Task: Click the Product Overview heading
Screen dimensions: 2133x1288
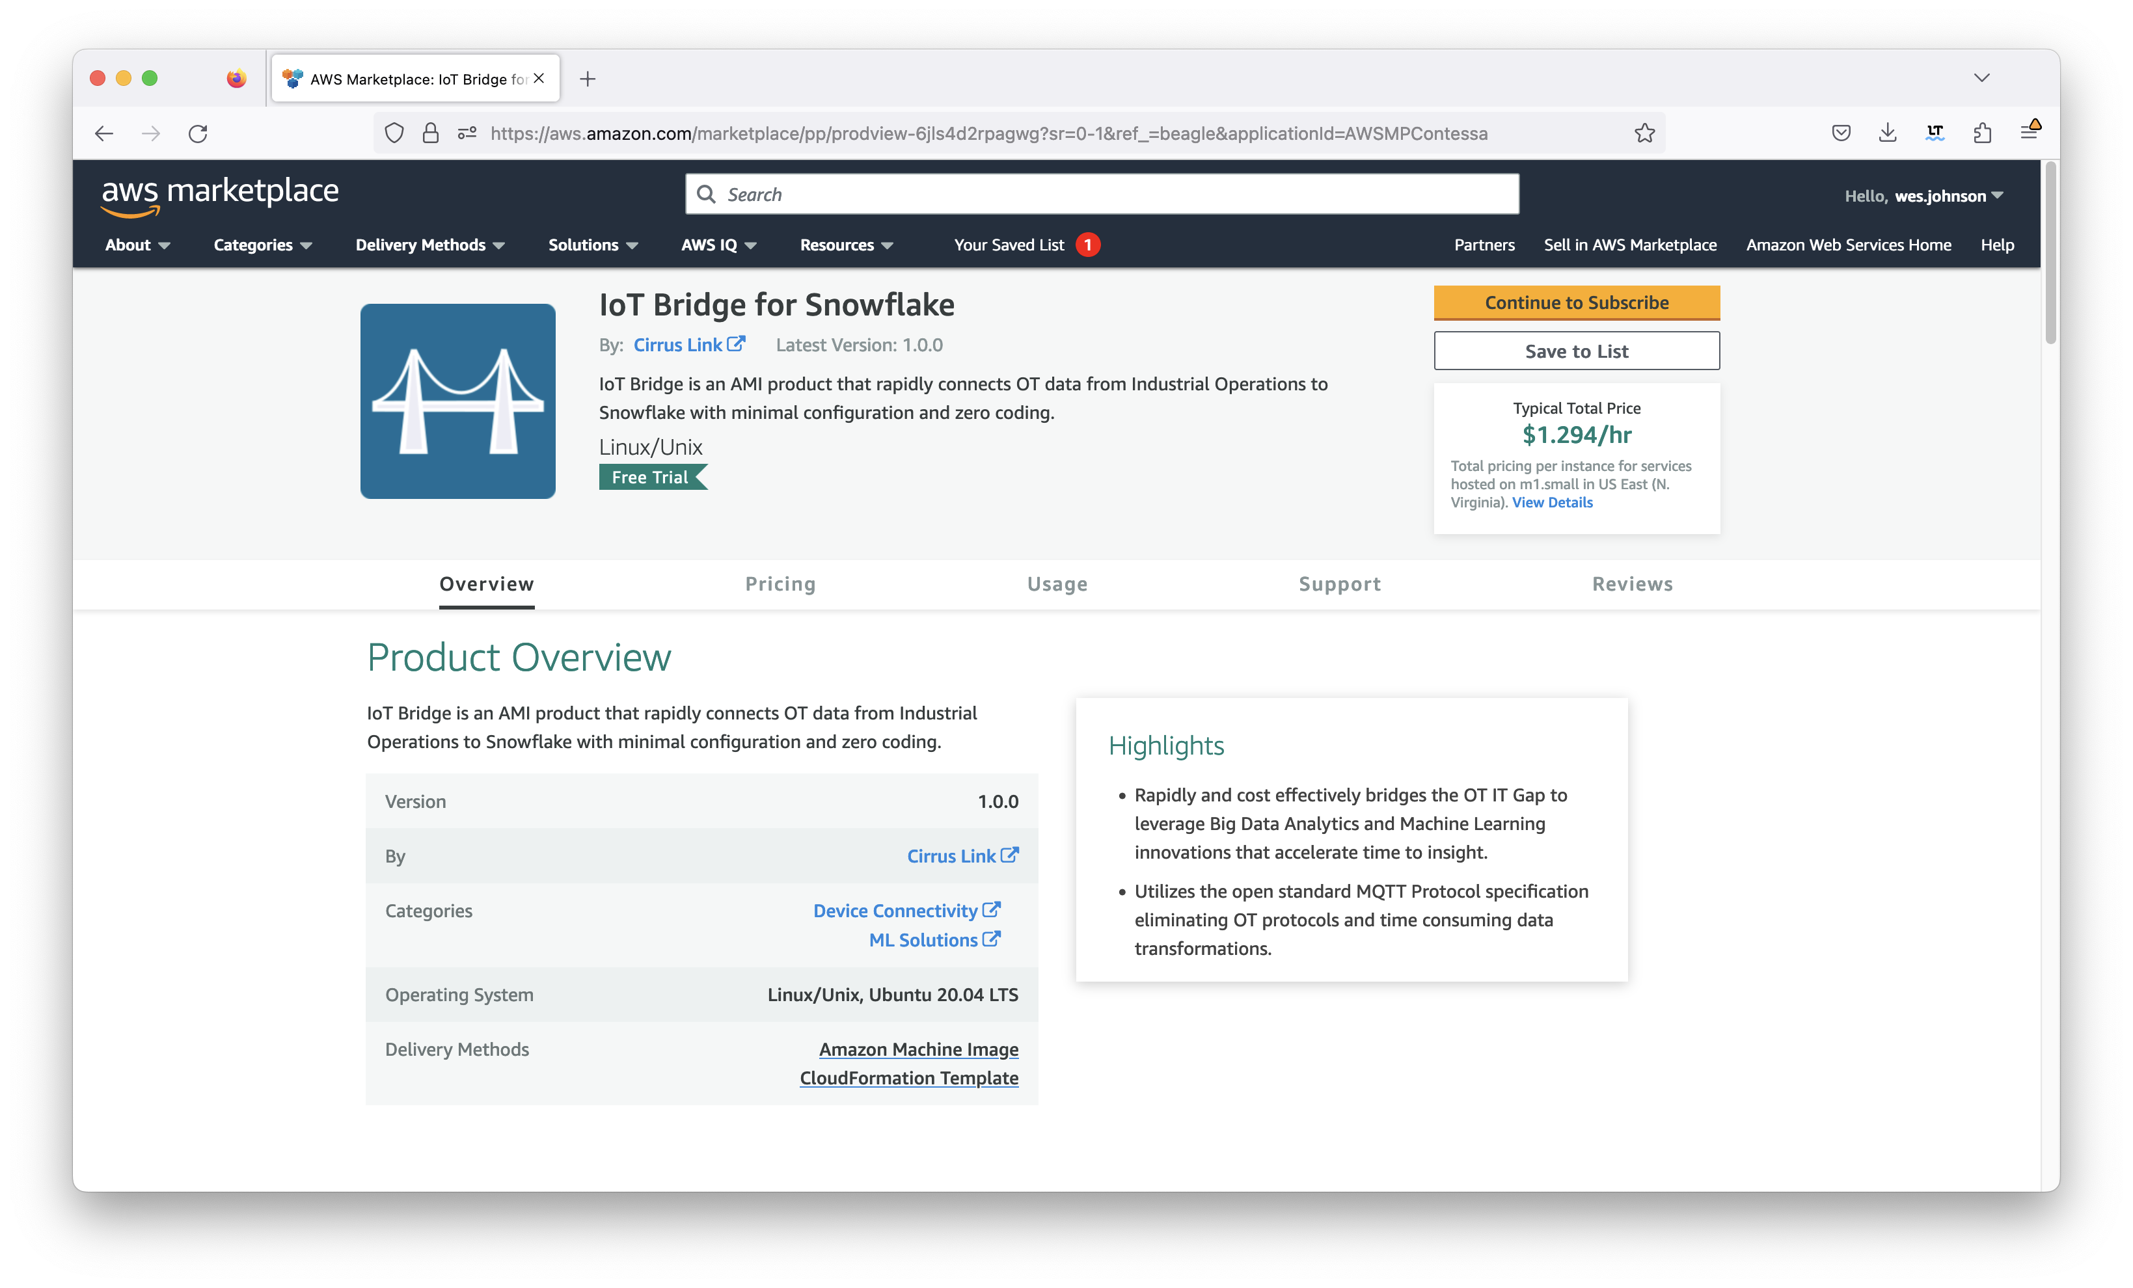Action: (x=519, y=657)
